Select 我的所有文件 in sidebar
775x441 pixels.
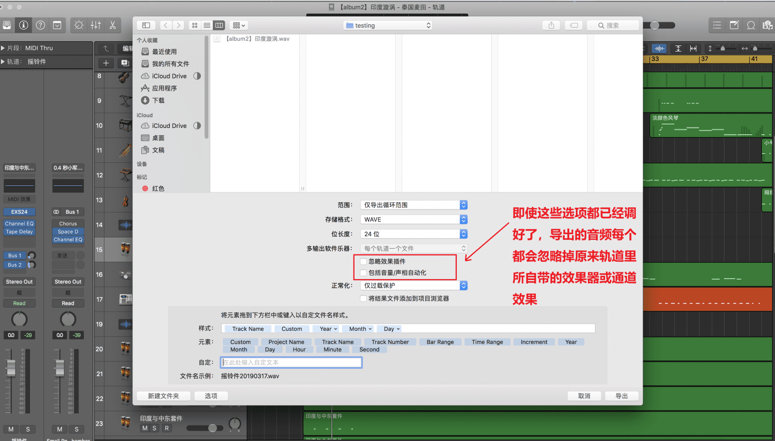[x=170, y=63]
